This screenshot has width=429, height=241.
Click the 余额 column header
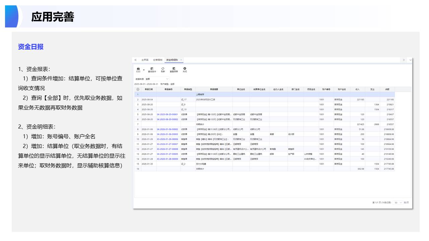point(387,89)
